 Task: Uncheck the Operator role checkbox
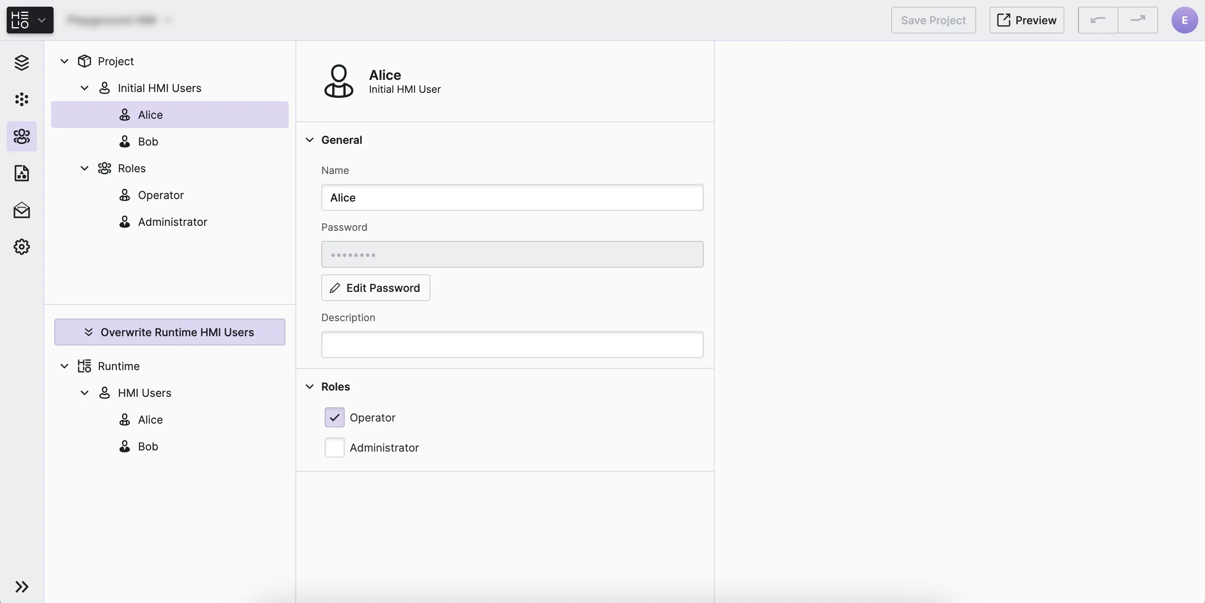click(x=334, y=417)
